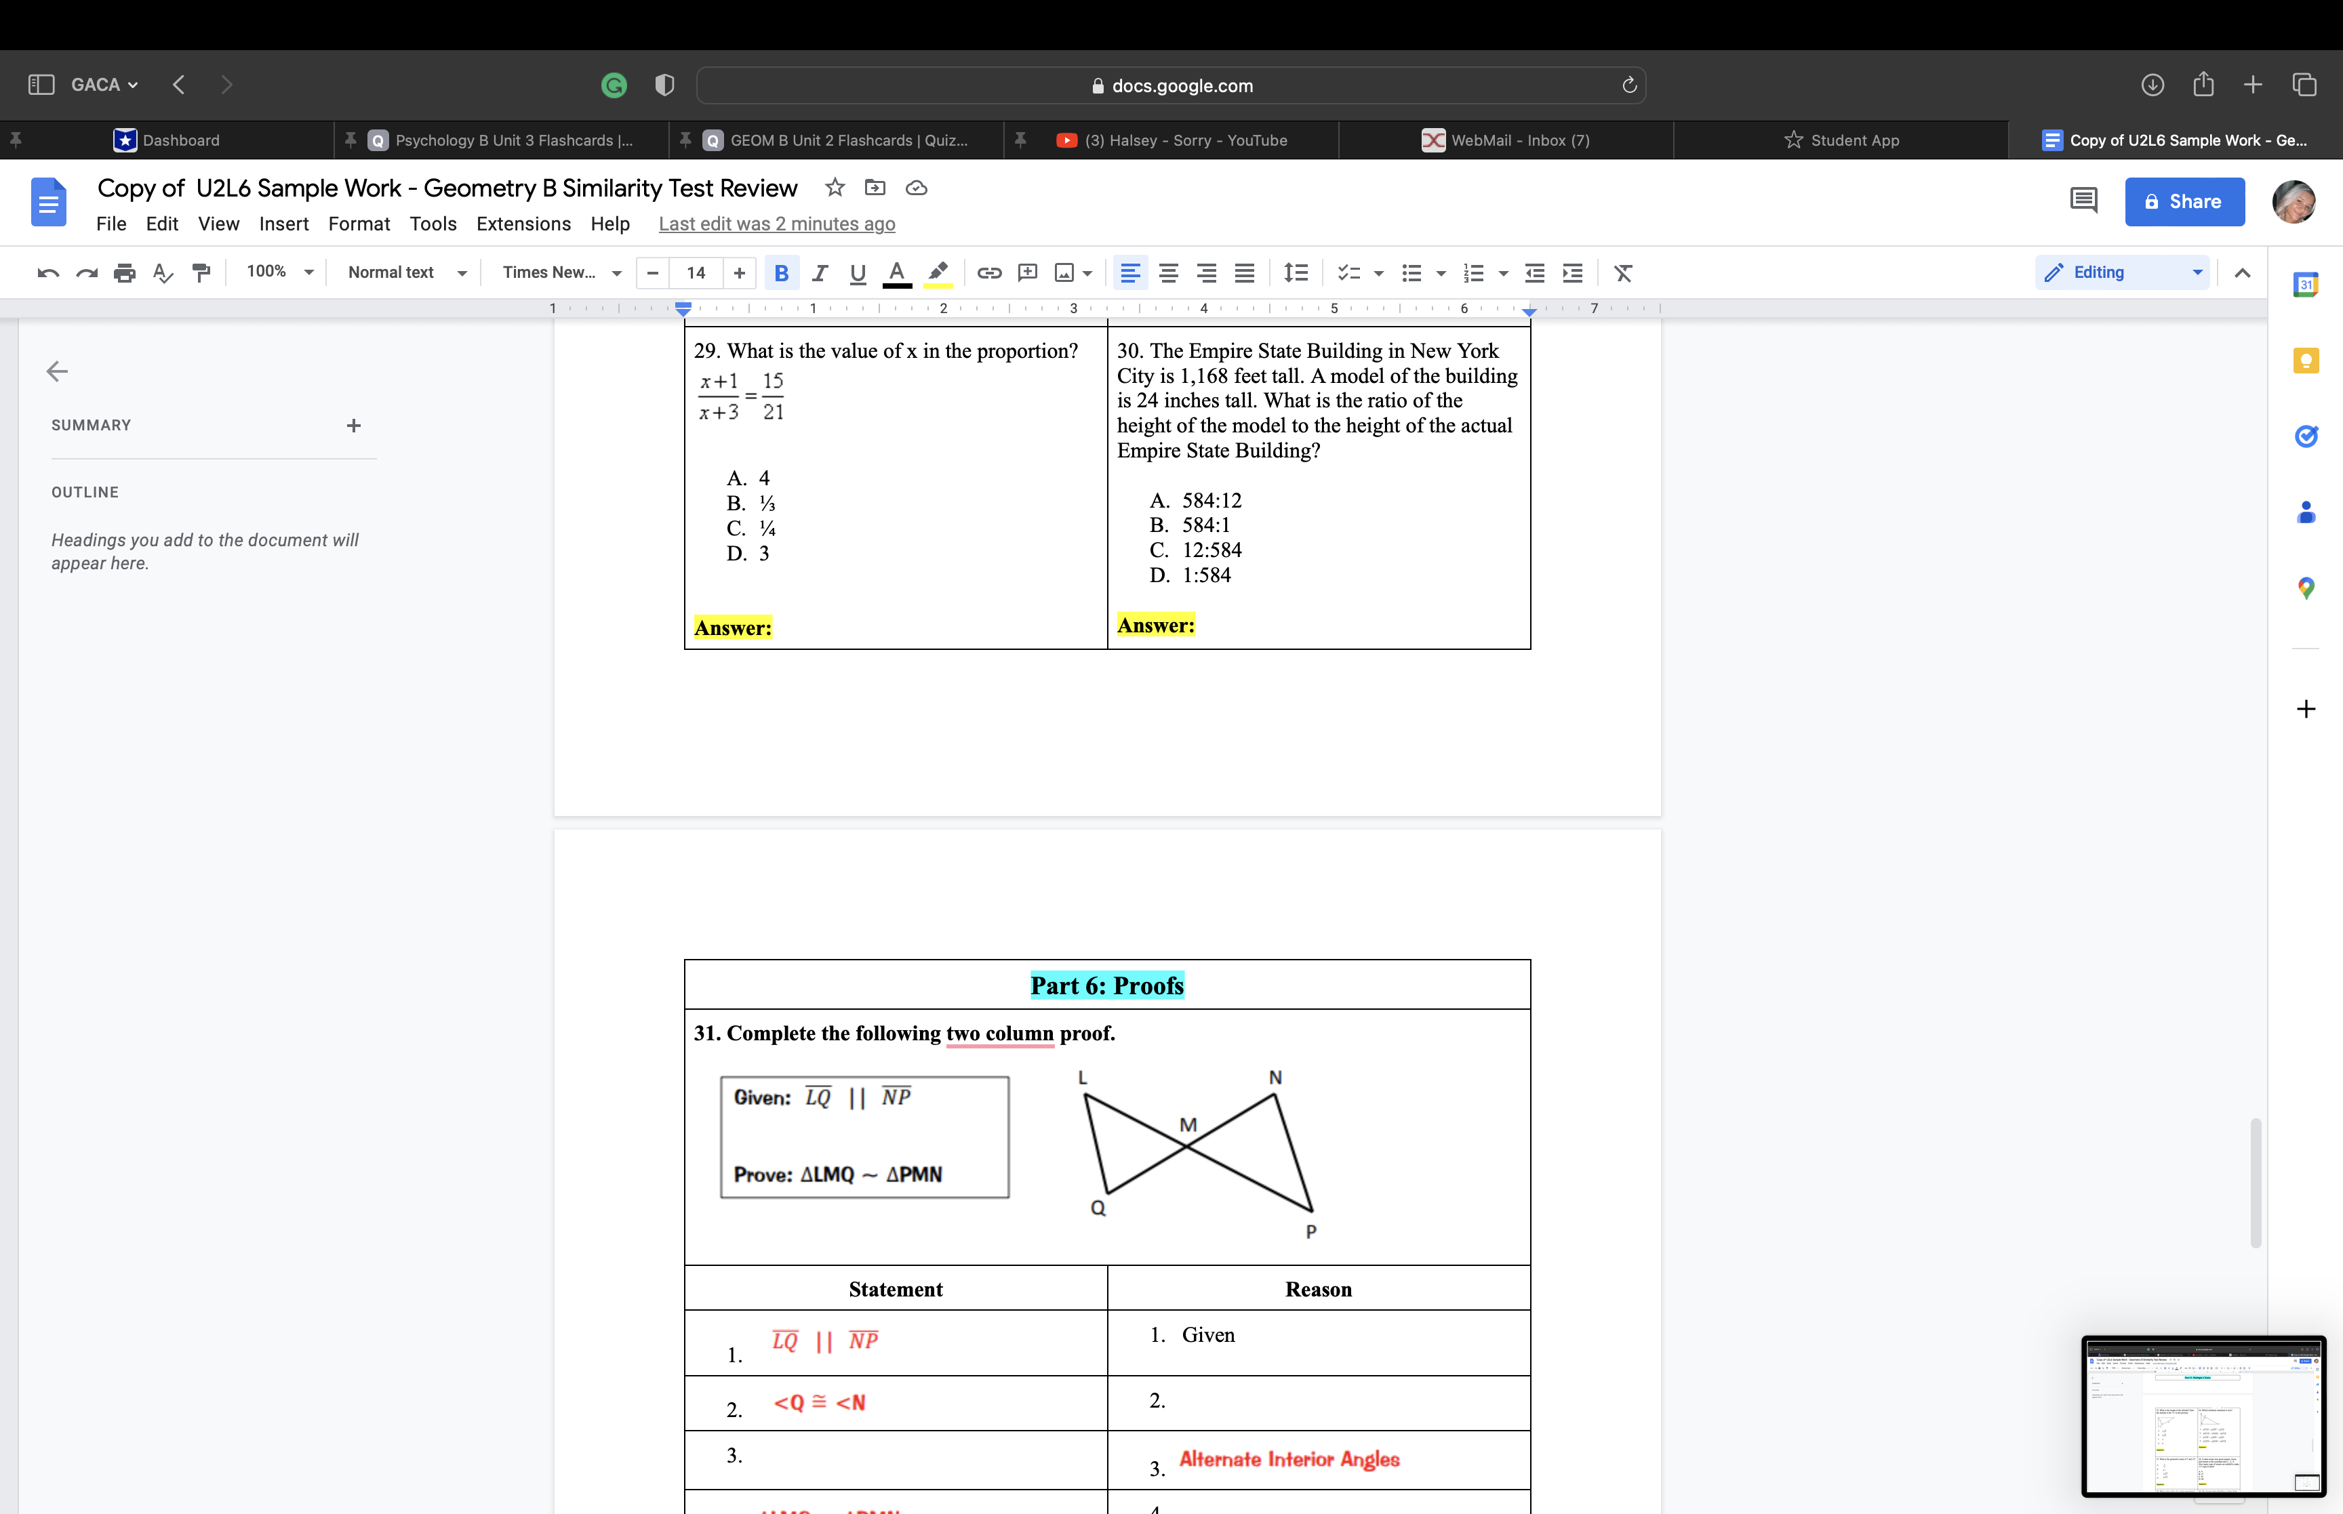
Task: Select the Undo icon
Action: [x=46, y=272]
